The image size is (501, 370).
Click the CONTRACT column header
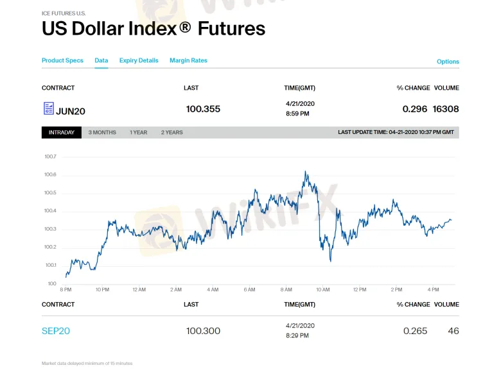click(x=58, y=88)
